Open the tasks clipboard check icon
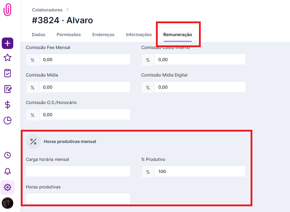290x212 pixels. 8,73
